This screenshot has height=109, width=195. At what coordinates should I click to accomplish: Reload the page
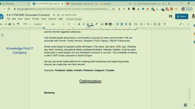pos(9,9)
